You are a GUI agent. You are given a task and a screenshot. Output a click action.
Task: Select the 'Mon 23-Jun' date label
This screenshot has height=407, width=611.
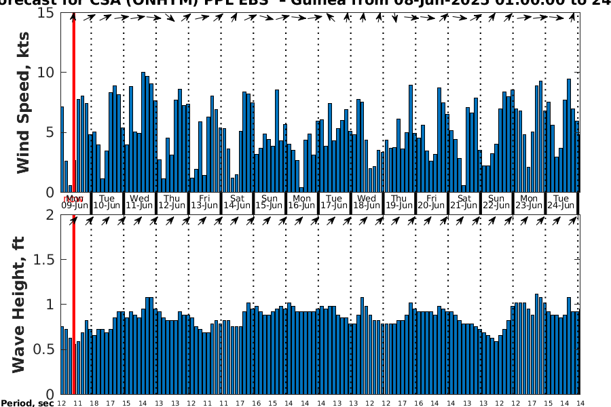(529, 202)
